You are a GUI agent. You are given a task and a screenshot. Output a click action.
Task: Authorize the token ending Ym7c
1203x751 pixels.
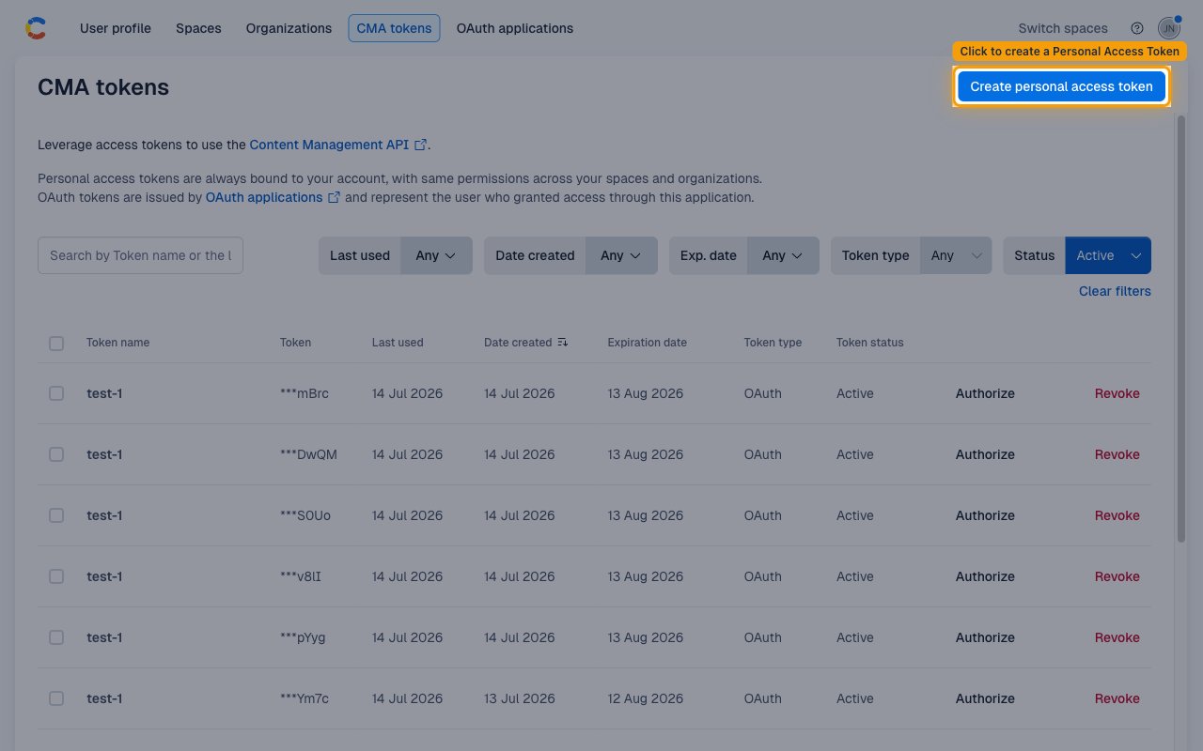tap(985, 698)
